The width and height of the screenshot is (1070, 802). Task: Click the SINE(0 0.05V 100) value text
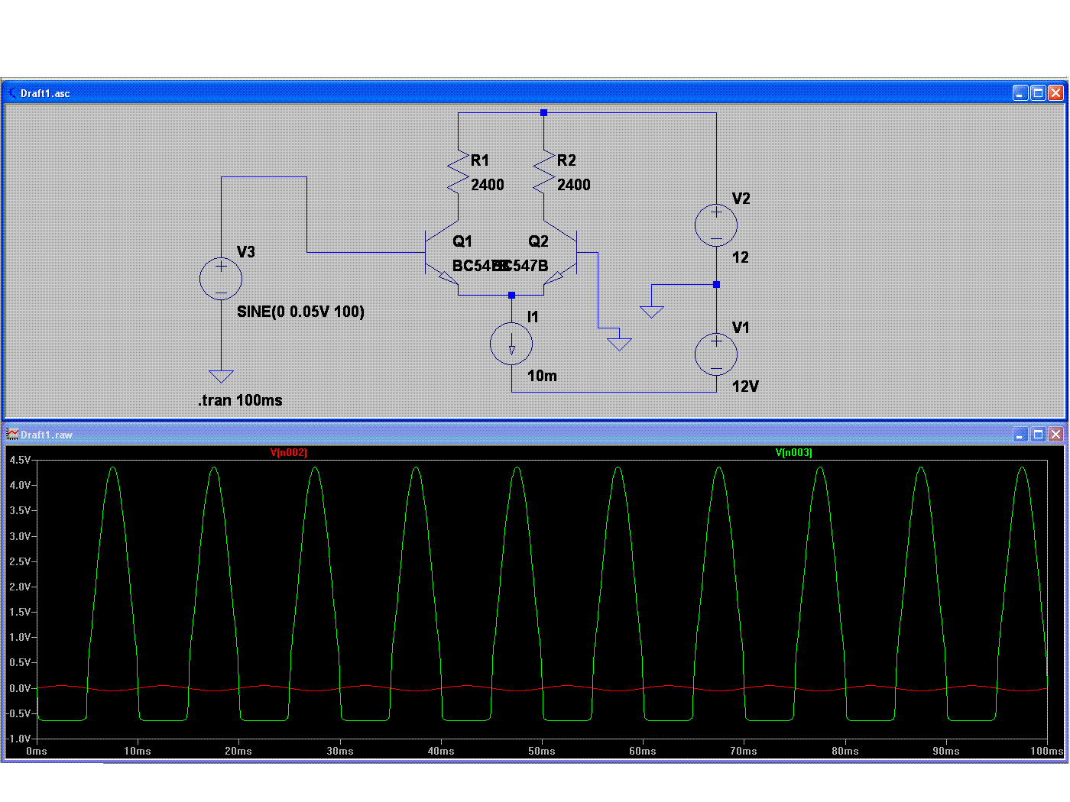coord(300,312)
